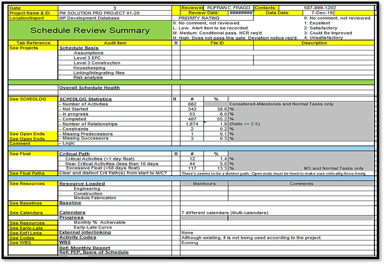The height and width of the screenshot is (264, 384).
Task: Select the Level 3 Construction row
Action: pyautogui.click(x=115, y=63)
